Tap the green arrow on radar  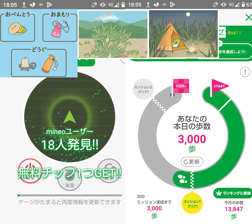(x=70, y=117)
